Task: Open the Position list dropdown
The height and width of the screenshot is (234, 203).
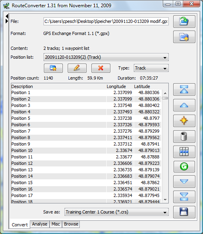Action: coord(106,57)
